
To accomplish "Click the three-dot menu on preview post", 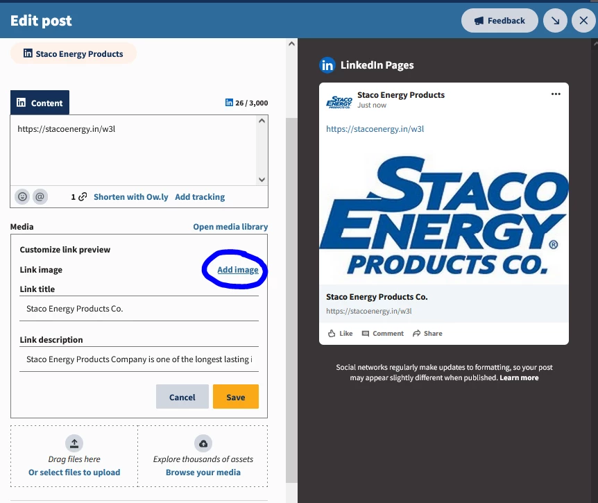I will click(x=556, y=94).
